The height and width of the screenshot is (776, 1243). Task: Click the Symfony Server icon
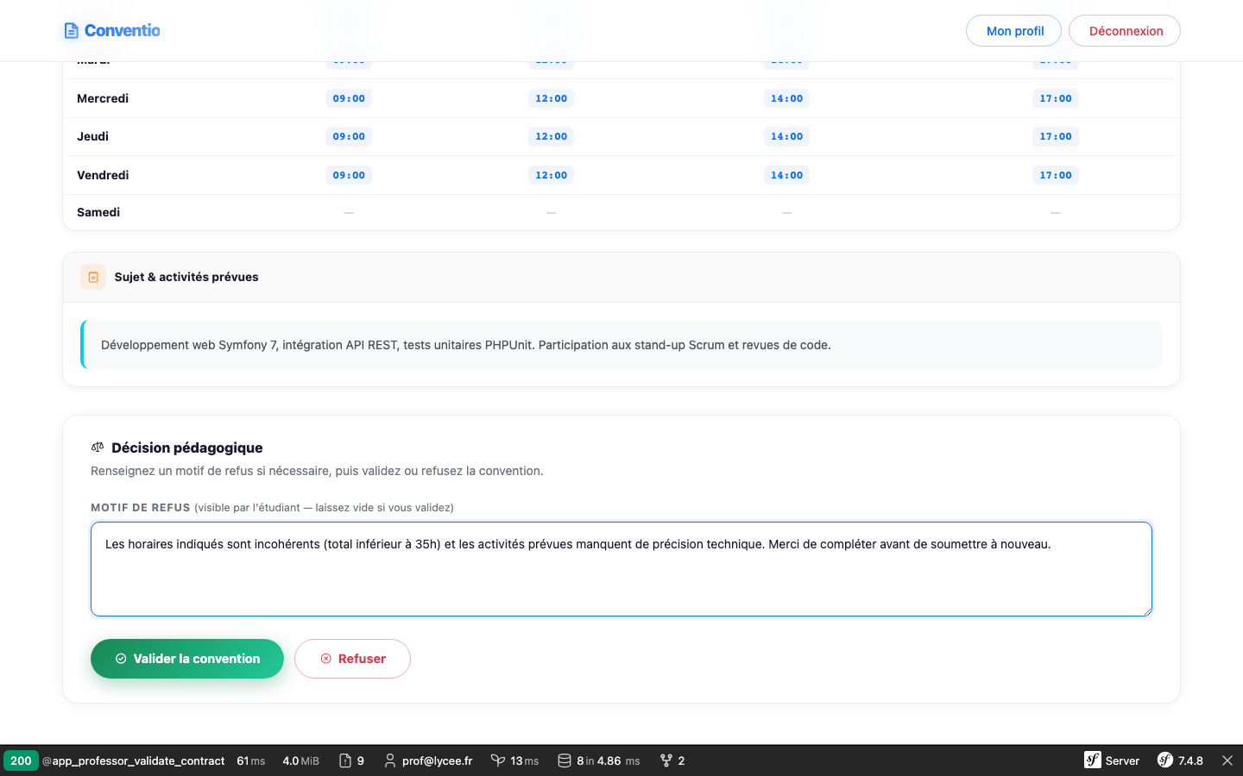point(1093,760)
